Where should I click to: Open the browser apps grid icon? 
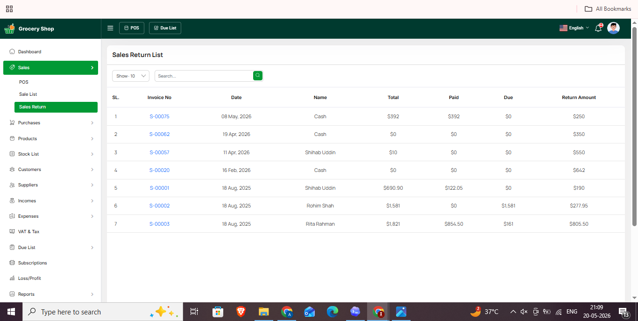pos(9,9)
